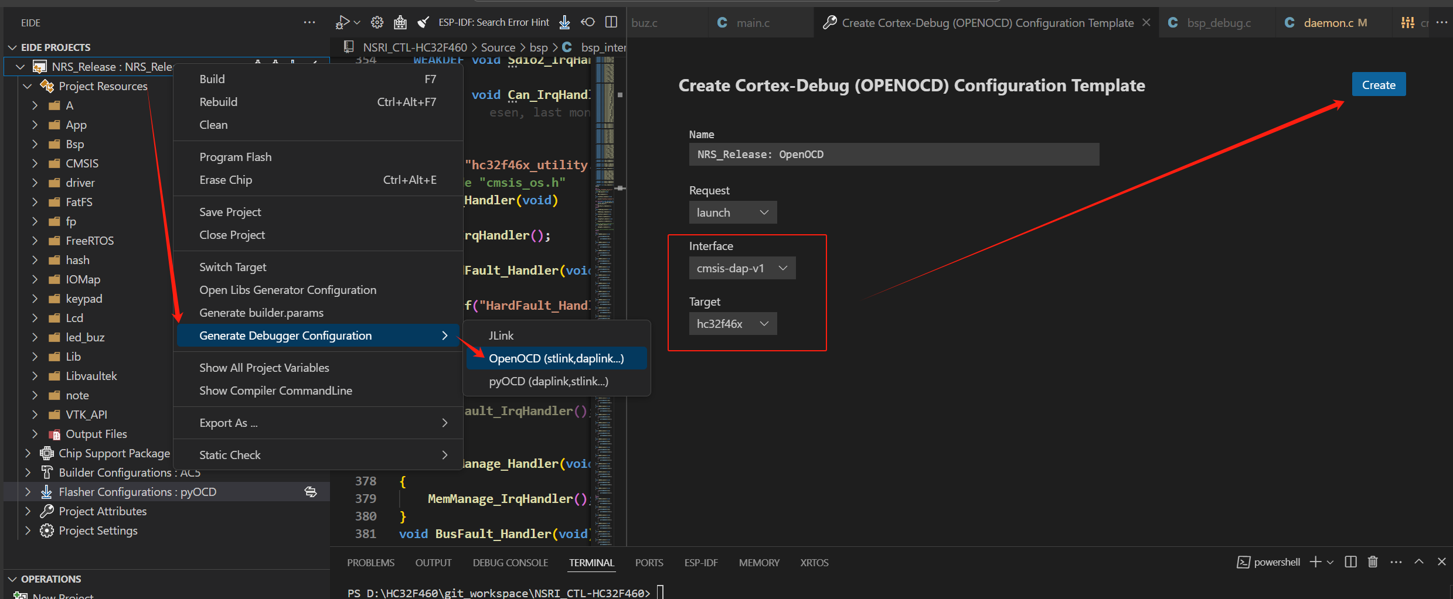1453x599 pixels.
Task: Click the blue Create button
Action: tap(1379, 85)
